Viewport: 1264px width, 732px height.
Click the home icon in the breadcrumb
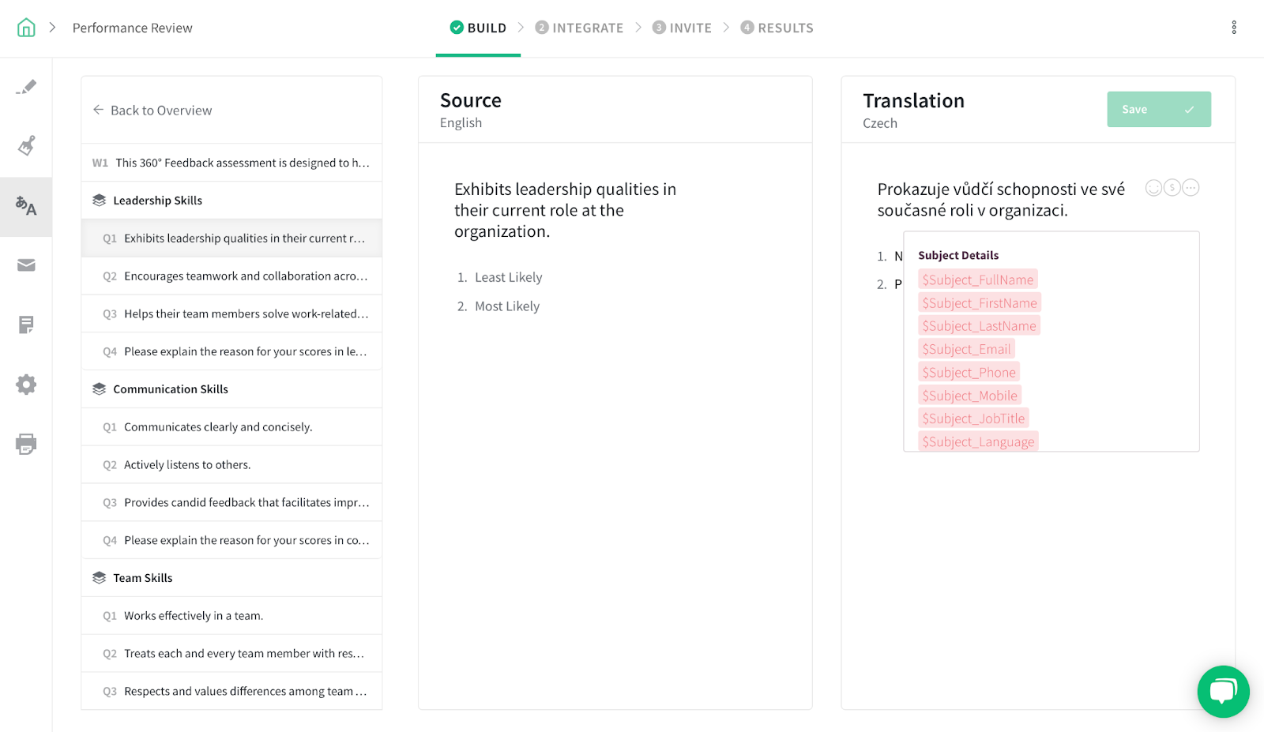[26, 28]
